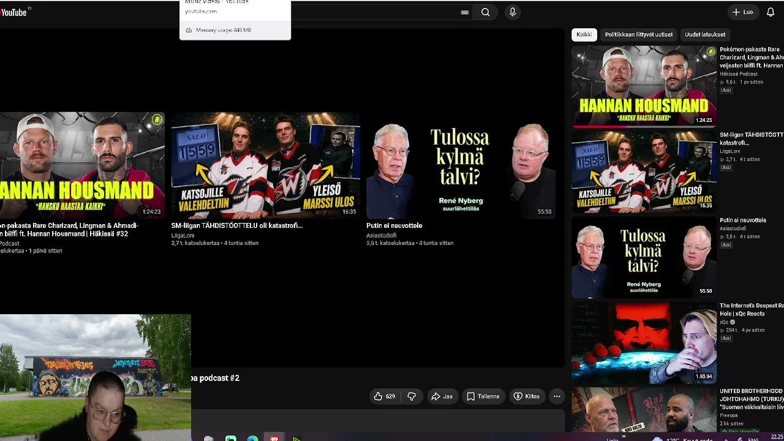Screen dimensions: 784x441
Task: Click '2,7 t. katselukertaa • 4 tuntia sitten' text
Action: (x=215, y=243)
